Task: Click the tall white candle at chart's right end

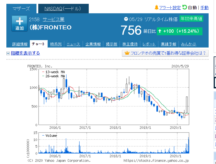Action: pos(187,105)
